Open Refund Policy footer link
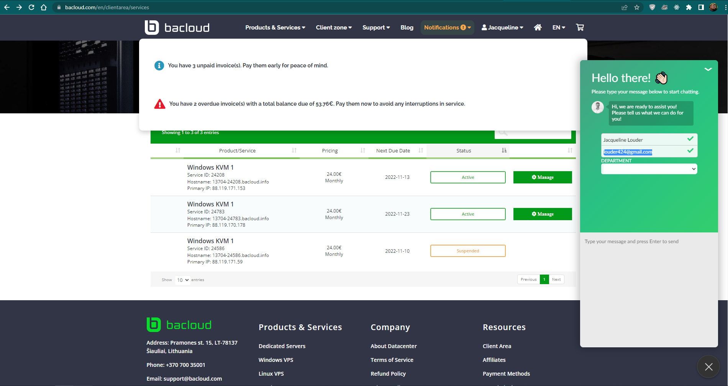 tap(388, 374)
